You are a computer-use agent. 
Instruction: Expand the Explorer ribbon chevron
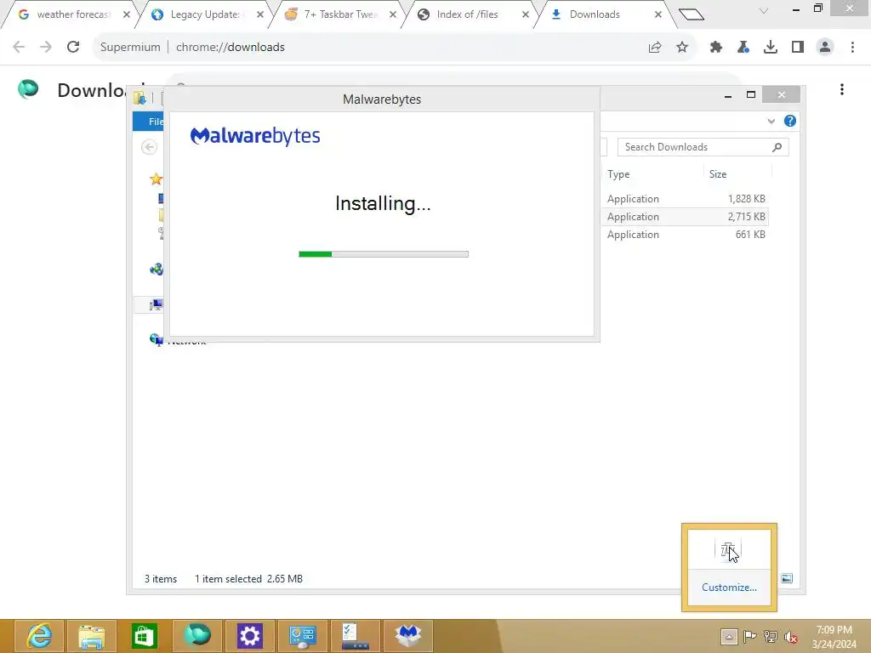(x=771, y=121)
